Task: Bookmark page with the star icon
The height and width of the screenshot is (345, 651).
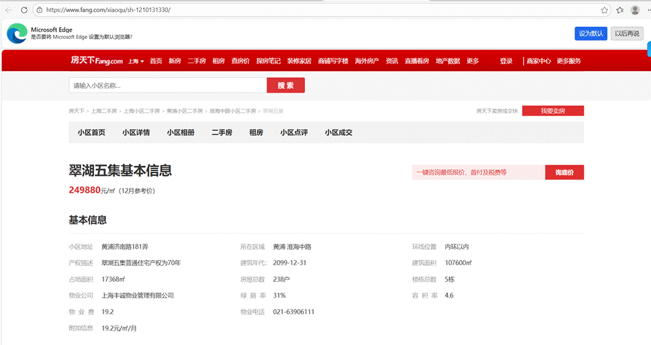Action: tap(605, 10)
